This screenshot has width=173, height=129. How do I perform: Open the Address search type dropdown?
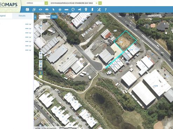(x=46, y=3)
